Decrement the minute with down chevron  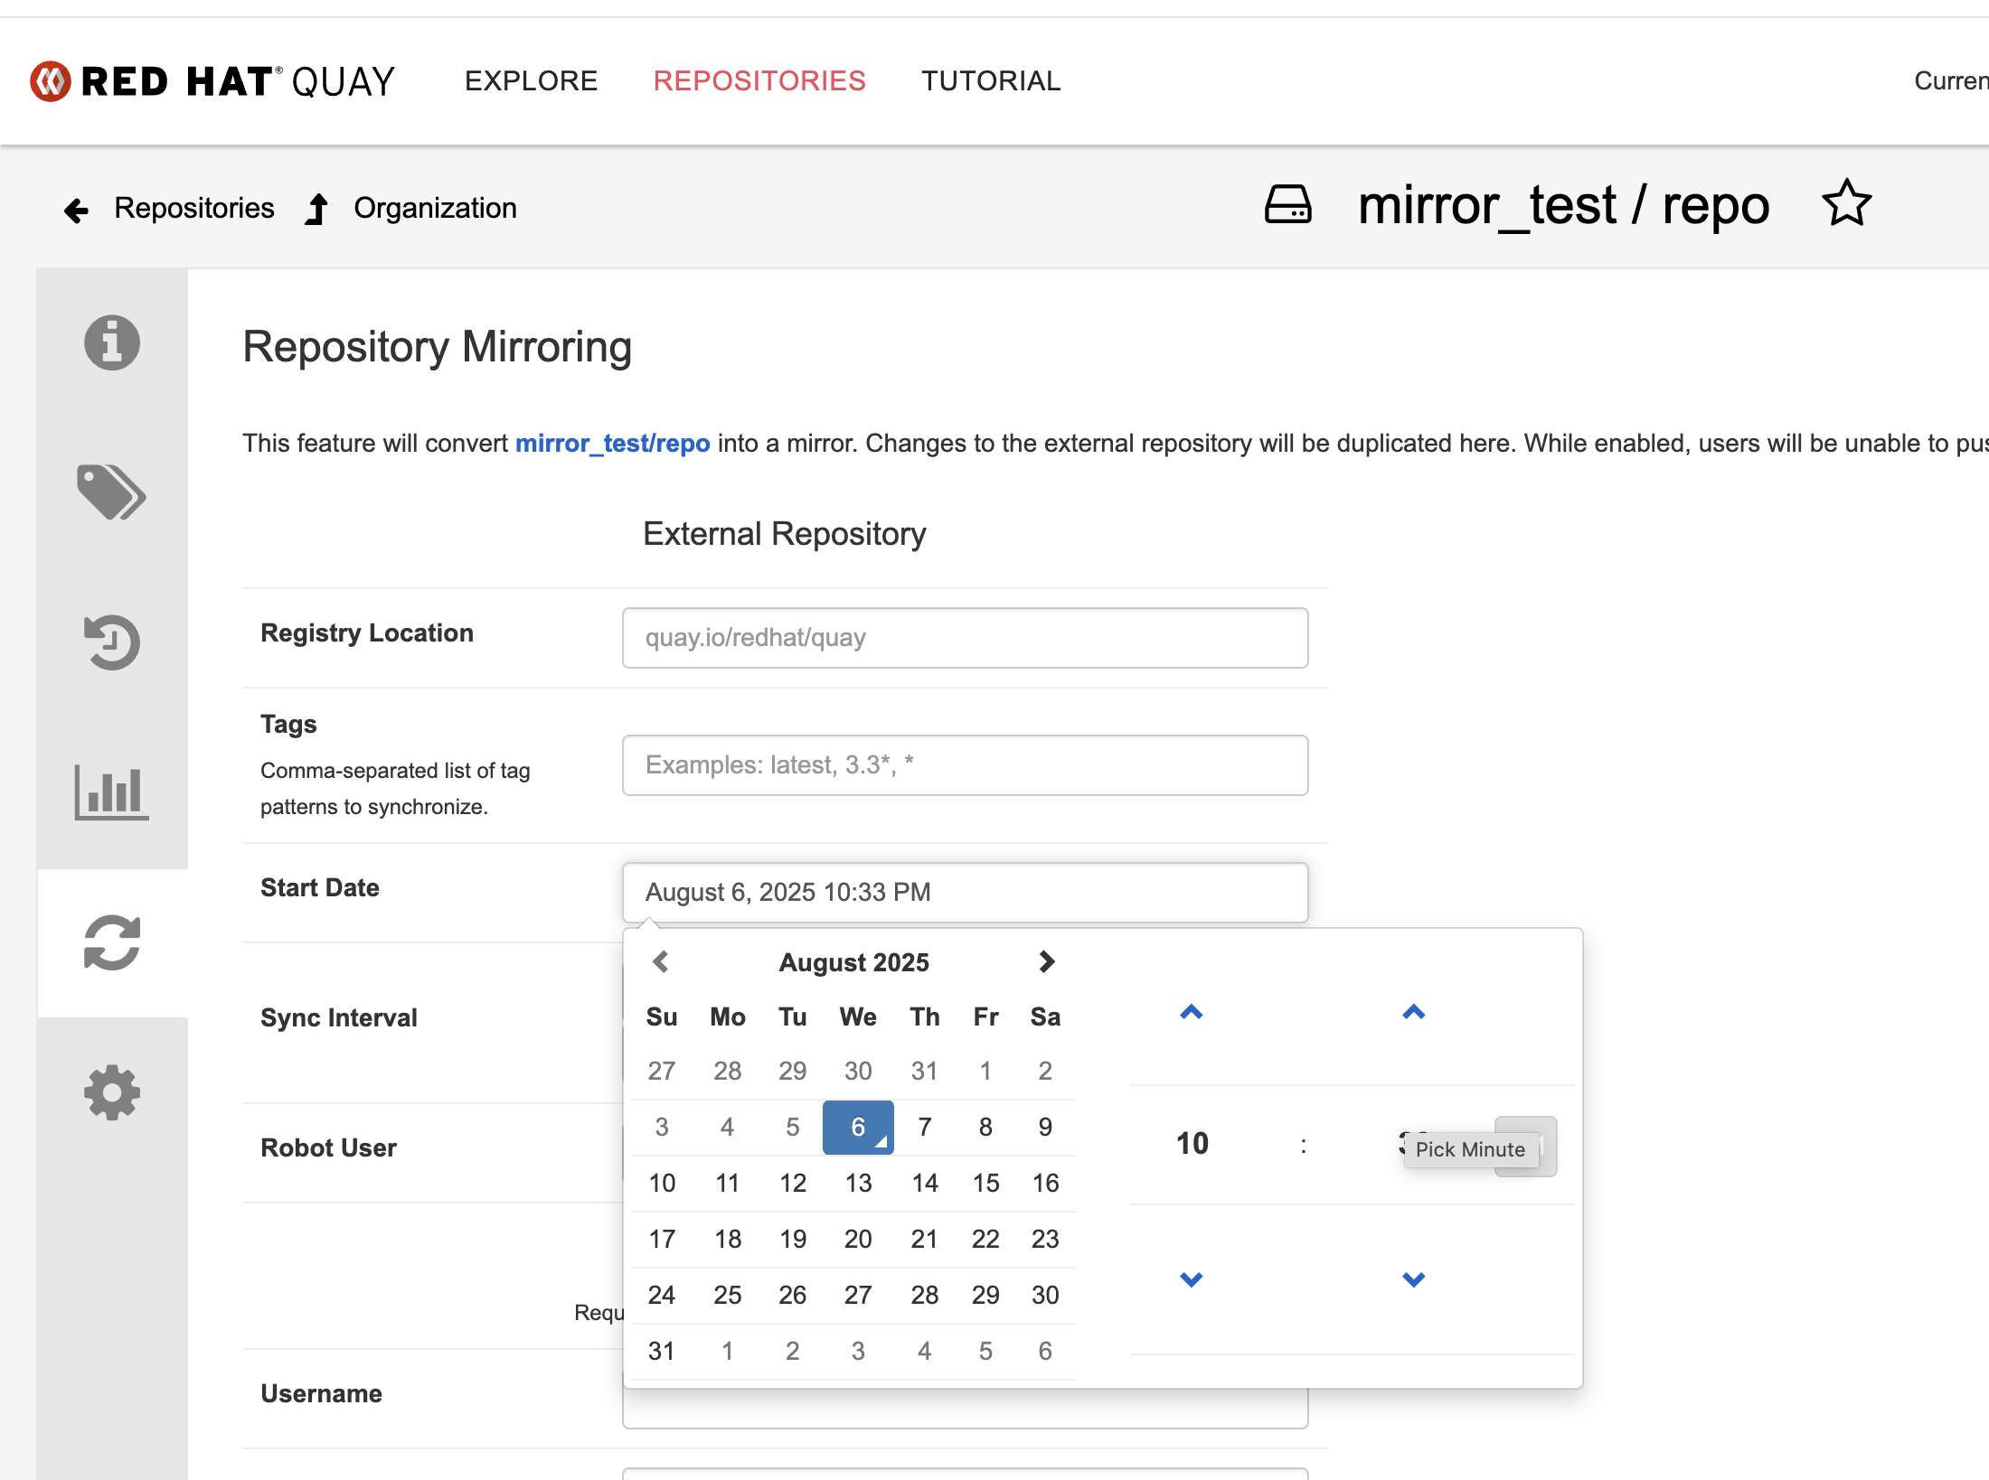pos(1414,1279)
